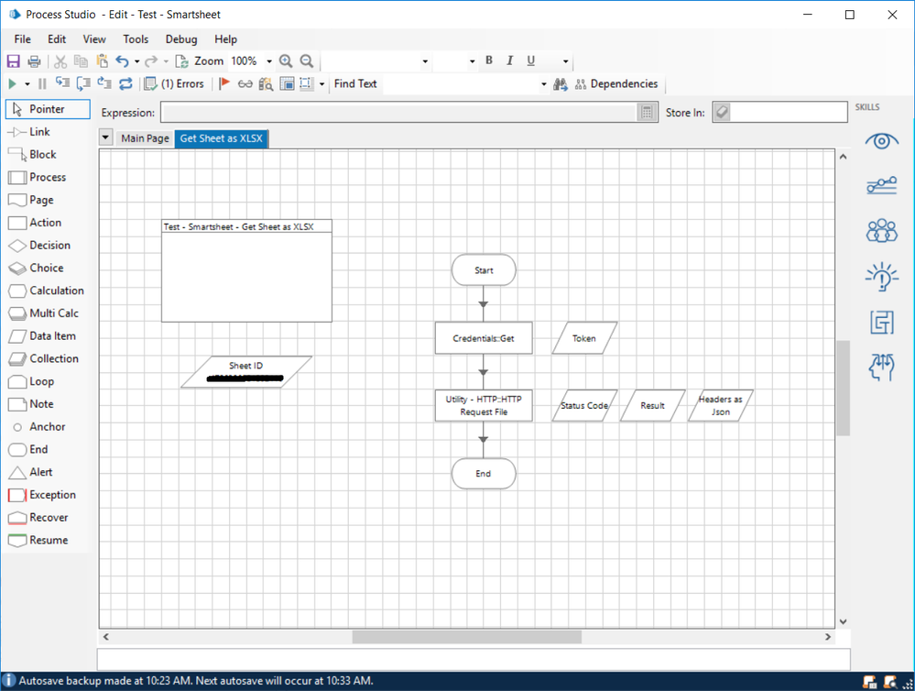Screen dimensions: 915x691
Task: Open the Debug menu
Action: click(x=181, y=39)
